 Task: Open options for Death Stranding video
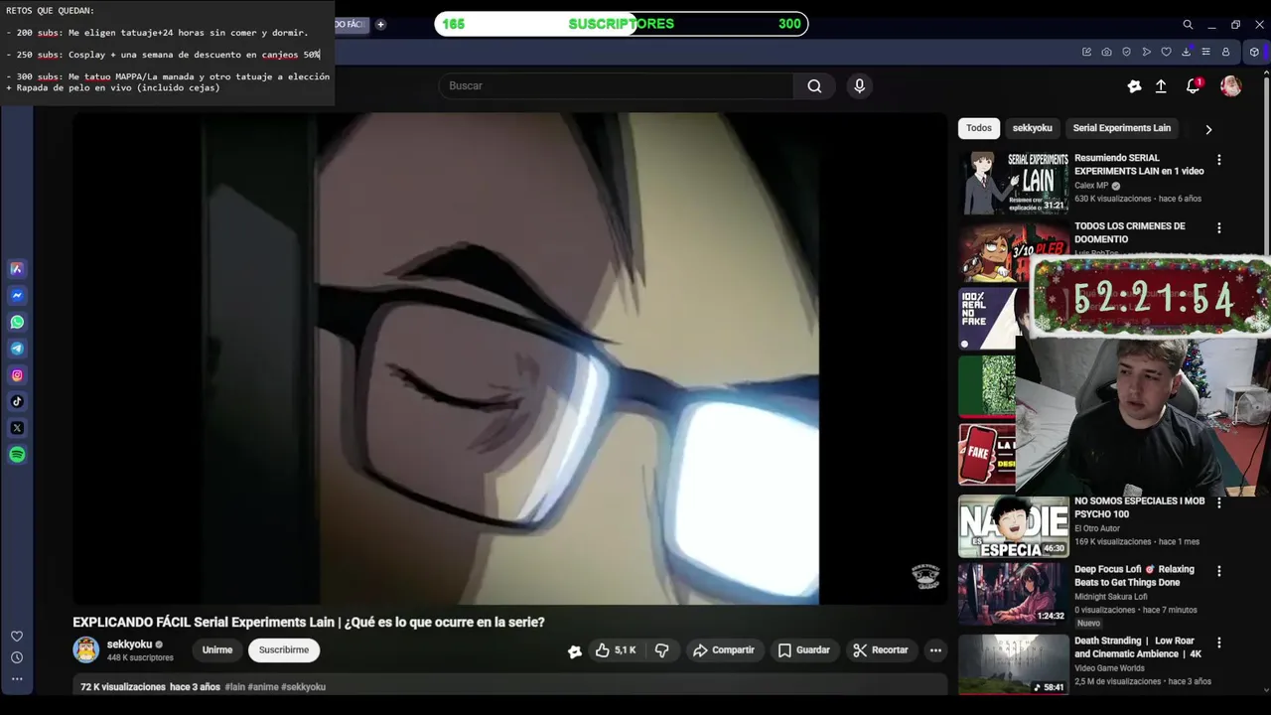1219,643
